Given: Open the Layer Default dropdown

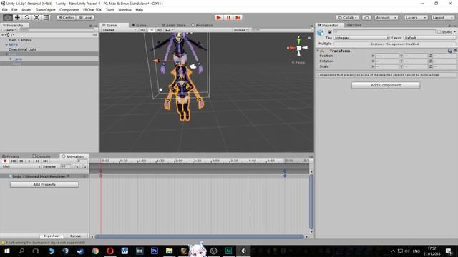Looking at the screenshot, I should click(429, 38).
